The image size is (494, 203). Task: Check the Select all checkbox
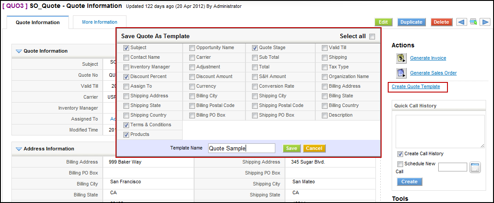(372, 37)
